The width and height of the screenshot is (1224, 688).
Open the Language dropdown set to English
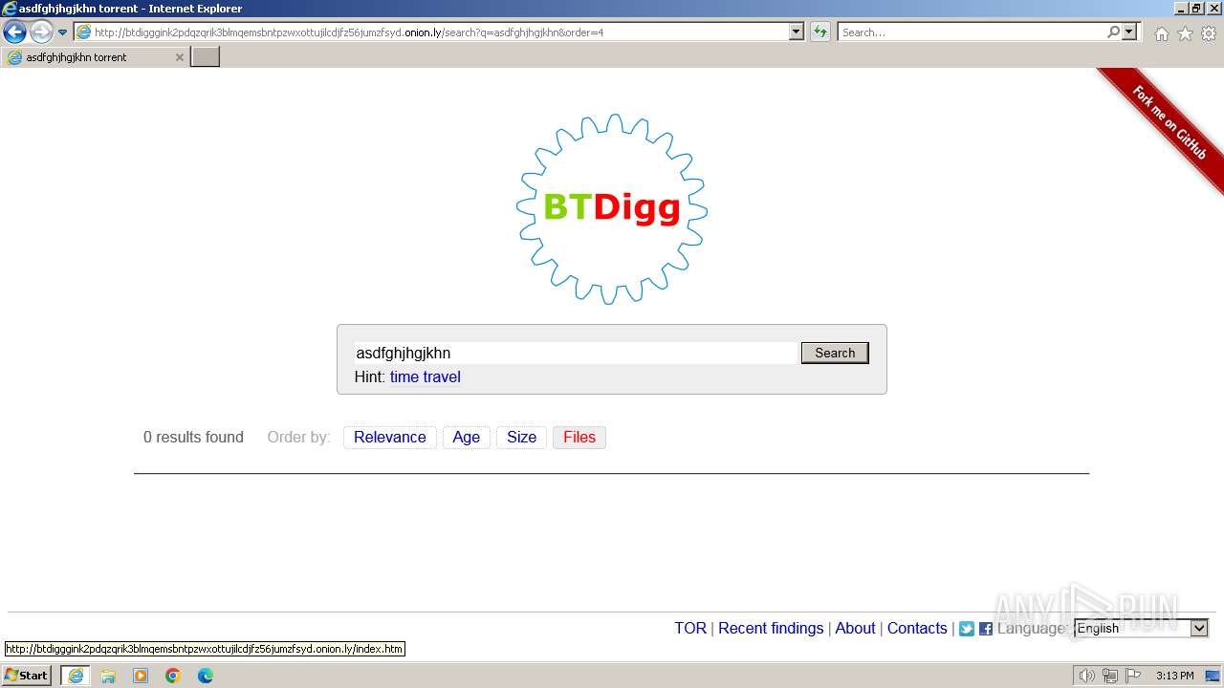1142,629
